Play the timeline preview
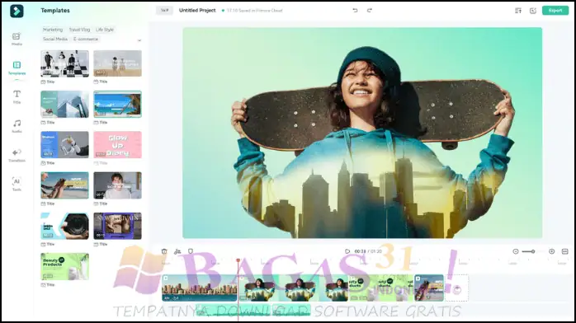The image size is (576, 323). tap(347, 251)
